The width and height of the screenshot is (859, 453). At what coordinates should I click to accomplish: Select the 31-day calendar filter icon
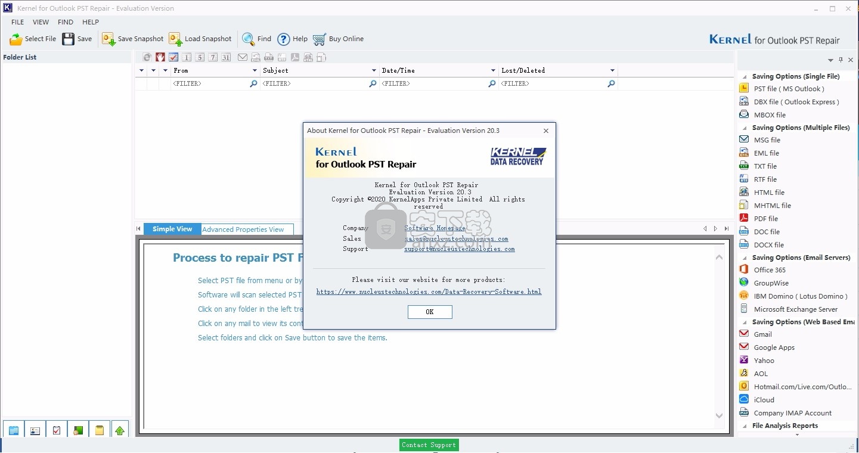tap(226, 57)
